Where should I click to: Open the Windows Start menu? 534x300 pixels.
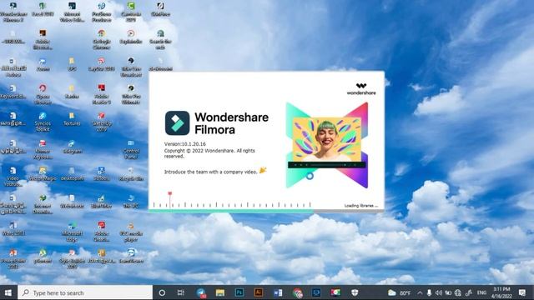click(x=8, y=292)
